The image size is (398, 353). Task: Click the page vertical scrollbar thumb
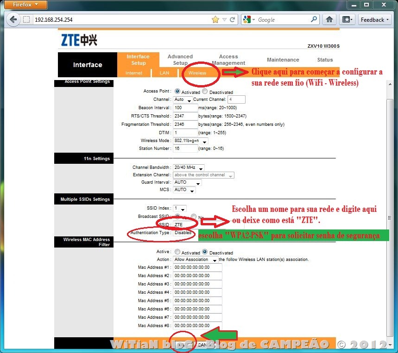tap(390, 218)
